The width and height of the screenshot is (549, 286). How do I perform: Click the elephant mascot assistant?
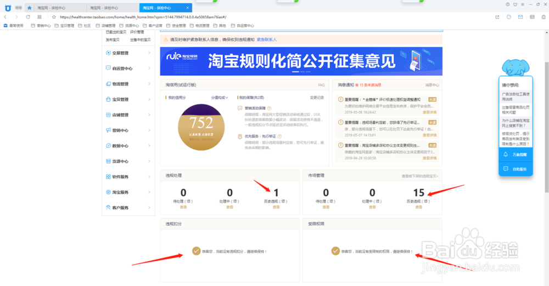[516, 68]
